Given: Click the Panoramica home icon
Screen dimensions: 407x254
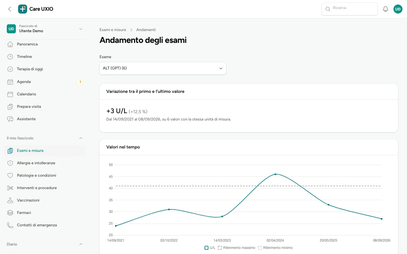Looking at the screenshot, I should point(10,44).
